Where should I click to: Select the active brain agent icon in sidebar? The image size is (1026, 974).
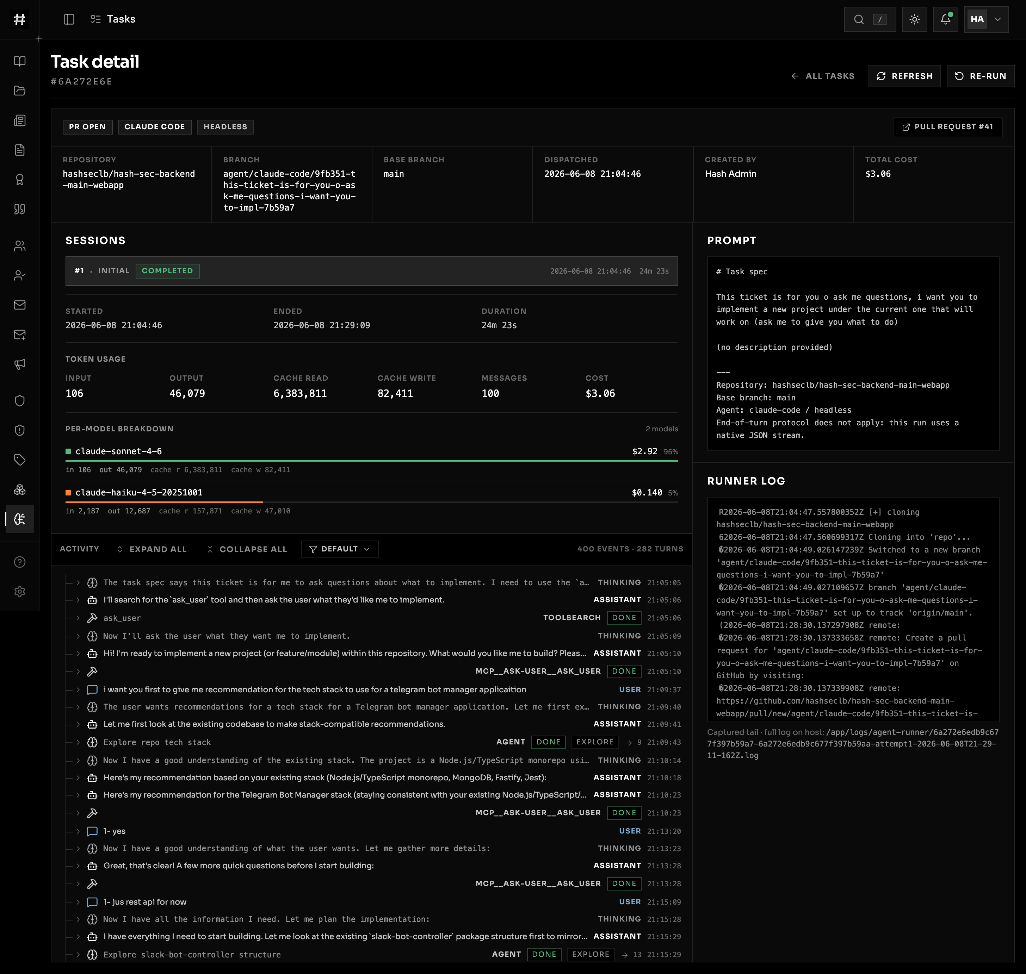tap(20, 519)
